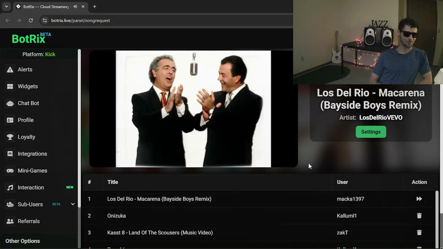Select the Macarena row title in queue
443x249 pixels.
(159, 199)
